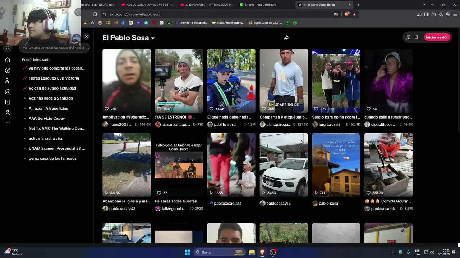Open the Explore compass icon
The width and height of the screenshot is (460, 258).
coord(8,71)
